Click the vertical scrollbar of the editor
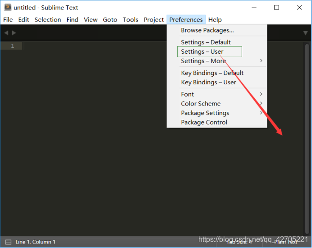The image size is (312, 248). [x=307, y=138]
